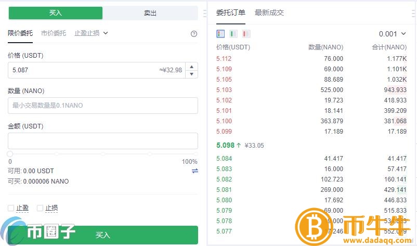Select the 买入 buy side button
The image size is (417, 246).
click(x=56, y=13)
